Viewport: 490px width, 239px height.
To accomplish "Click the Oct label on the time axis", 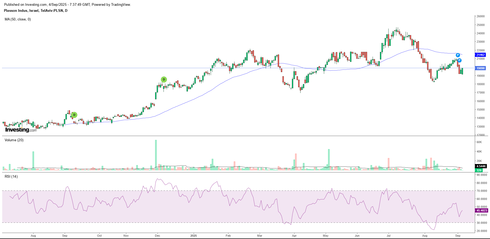I will 99,236.
